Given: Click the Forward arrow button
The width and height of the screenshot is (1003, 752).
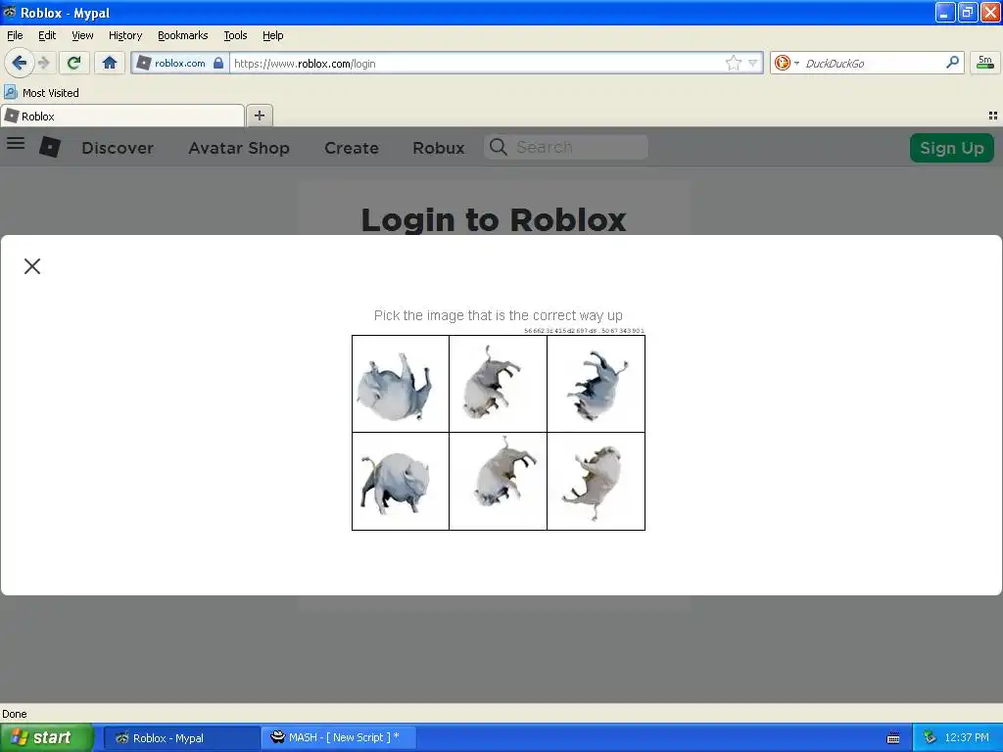Looking at the screenshot, I should (x=43, y=63).
